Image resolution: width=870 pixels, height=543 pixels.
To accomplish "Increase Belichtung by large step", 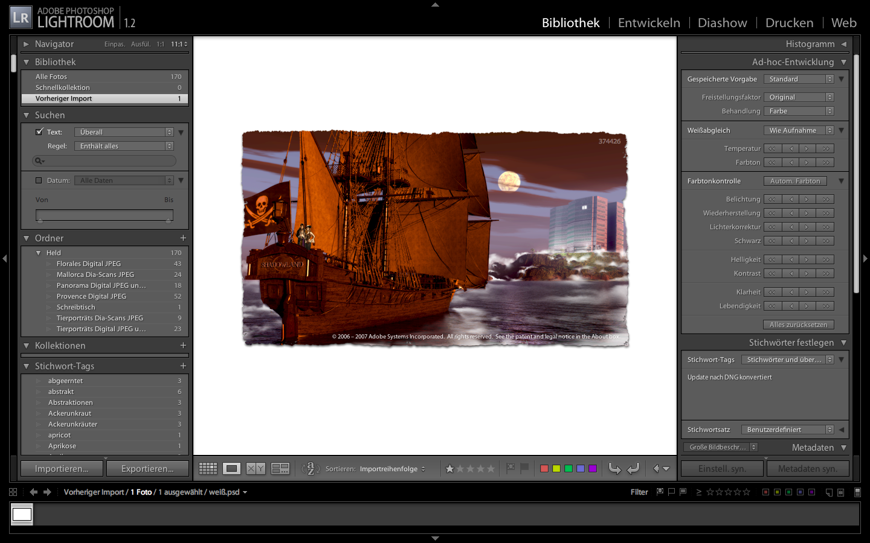I will (825, 199).
